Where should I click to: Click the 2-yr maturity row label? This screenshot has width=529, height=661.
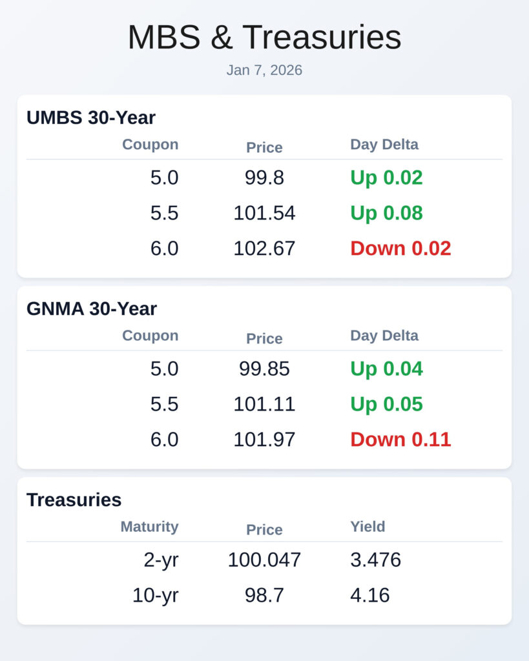click(x=161, y=560)
